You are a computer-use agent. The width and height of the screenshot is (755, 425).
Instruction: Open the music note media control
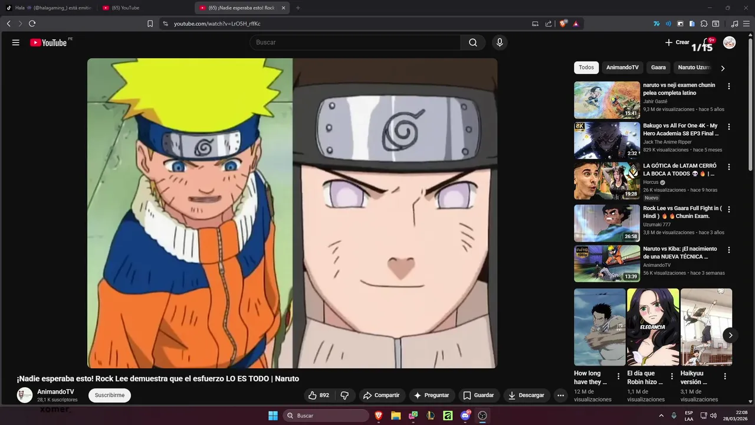coord(734,24)
